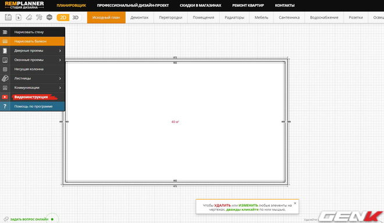Viewport: 384px width, 223px height.
Task: Click the YouTube icon next to Видеоинструкция
Action: click(5, 97)
